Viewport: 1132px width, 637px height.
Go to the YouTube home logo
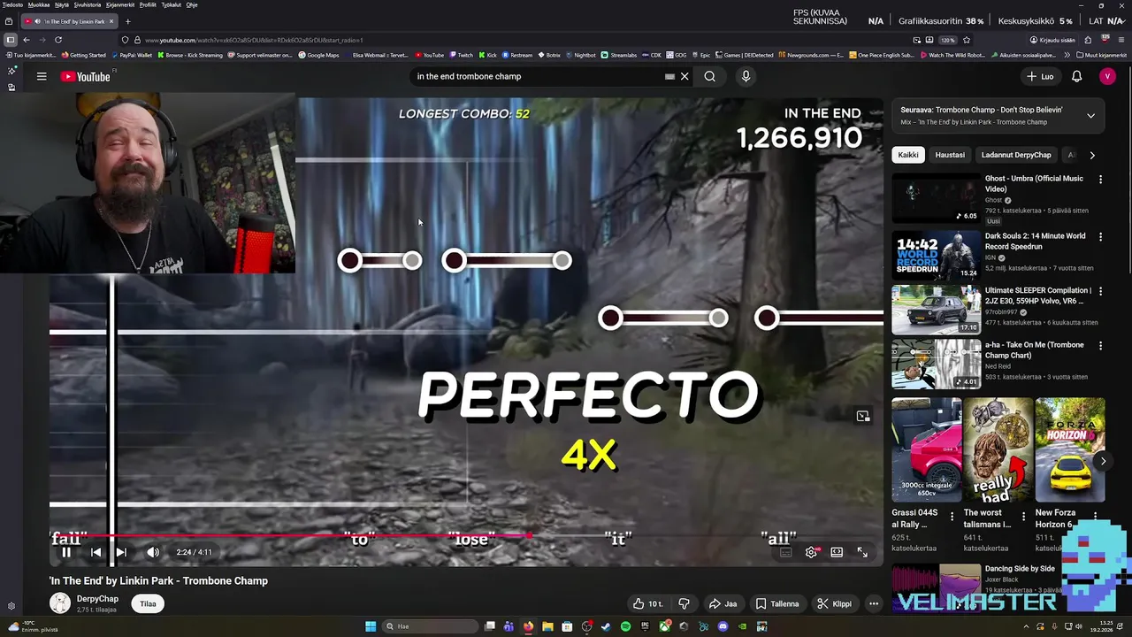pos(86,77)
